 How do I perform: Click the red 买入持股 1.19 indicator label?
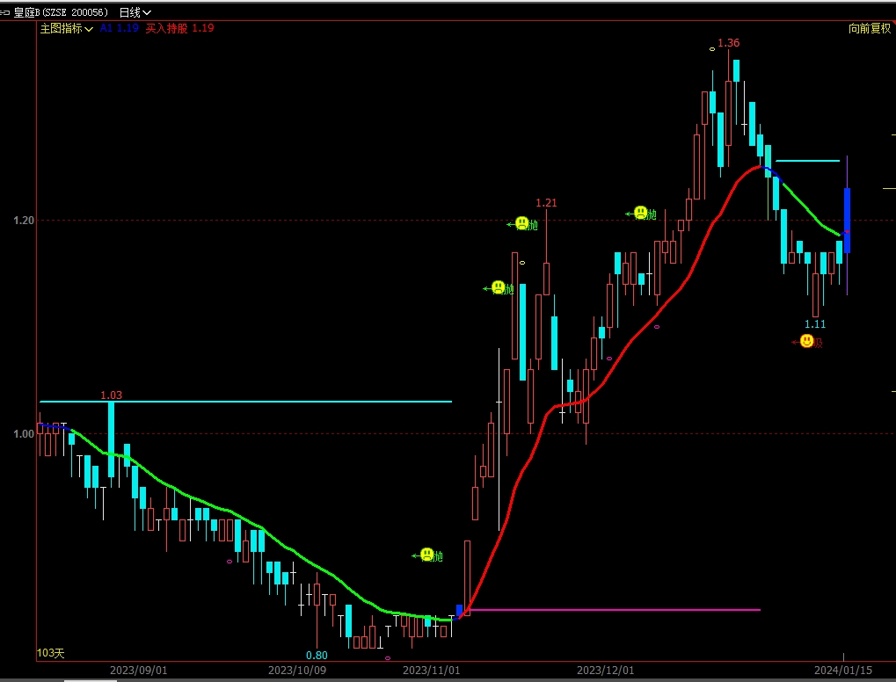tap(179, 28)
